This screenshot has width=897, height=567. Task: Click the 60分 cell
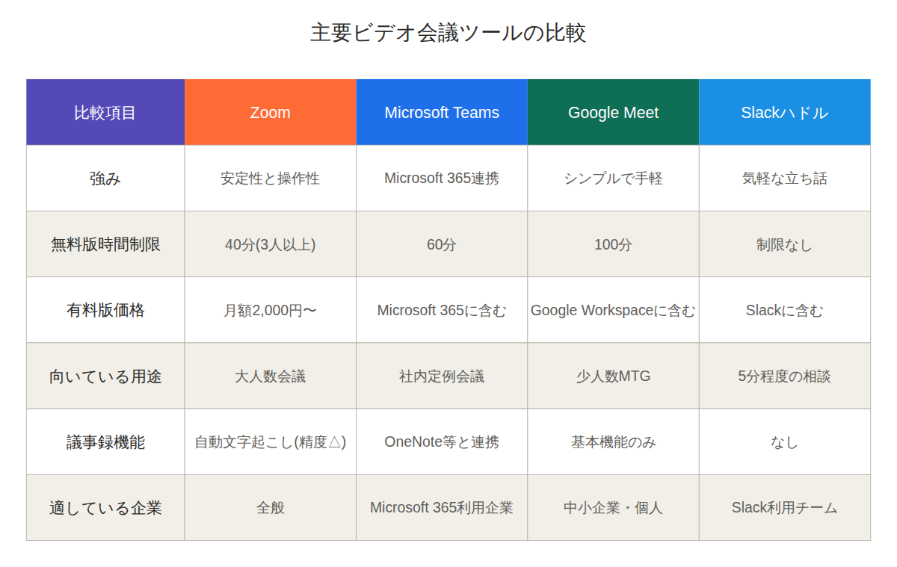(x=442, y=244)
